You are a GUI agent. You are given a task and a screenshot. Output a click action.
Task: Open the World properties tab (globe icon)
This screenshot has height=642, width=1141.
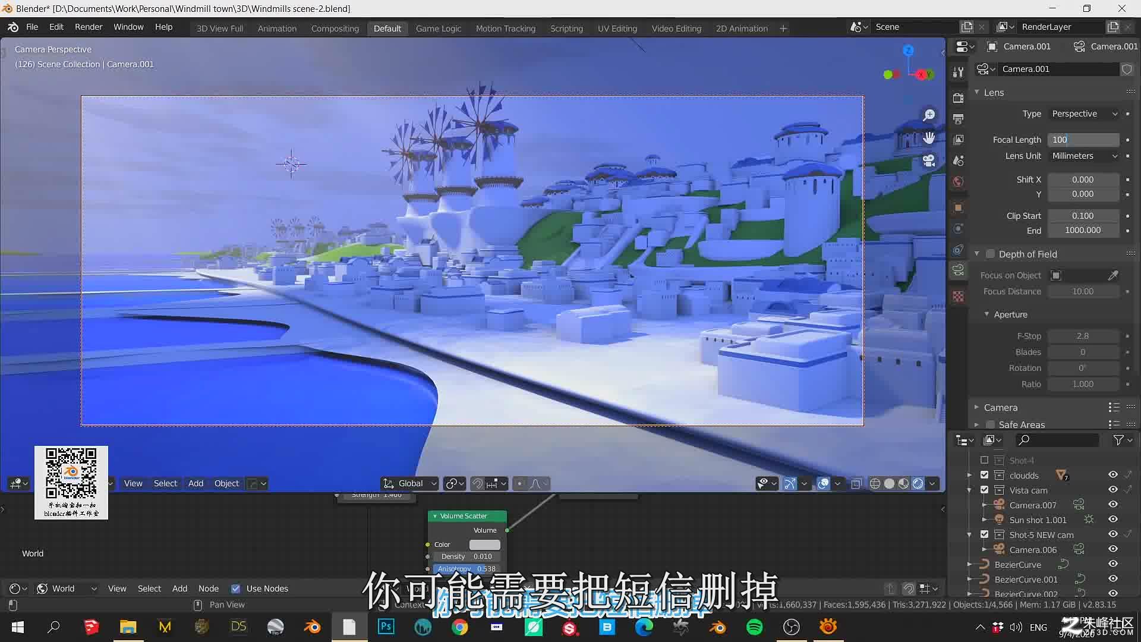click(x=958, y=182)
